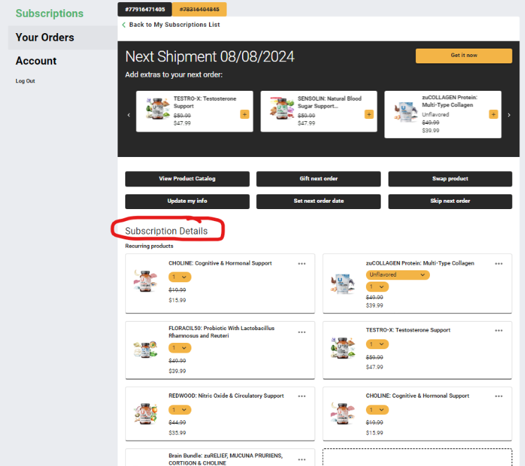The image size is (525, 466).
Task: Open options menu for zuCOLLAGEN Protein recurring card
Action: point(498,264)
